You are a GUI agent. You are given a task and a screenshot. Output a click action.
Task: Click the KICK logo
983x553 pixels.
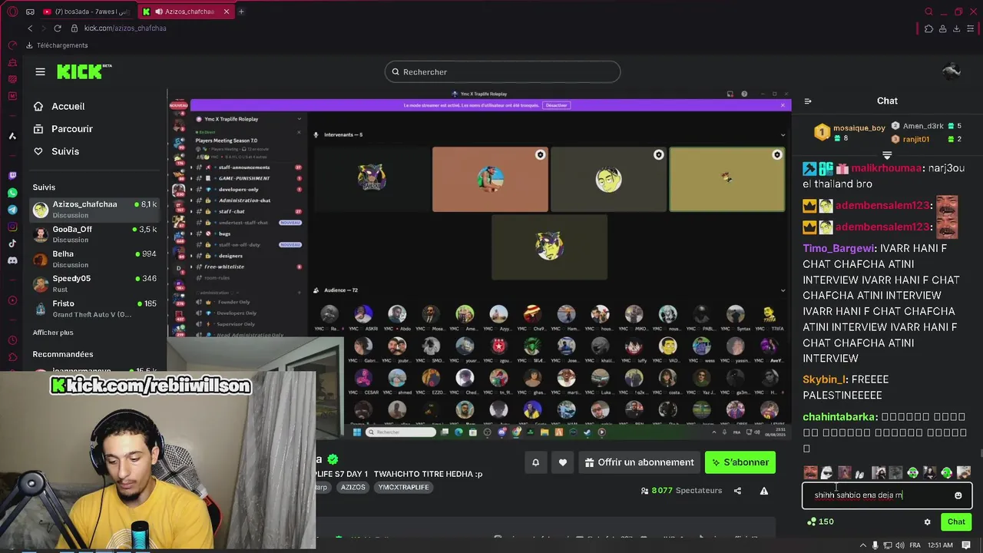click(x=84, y=71)
